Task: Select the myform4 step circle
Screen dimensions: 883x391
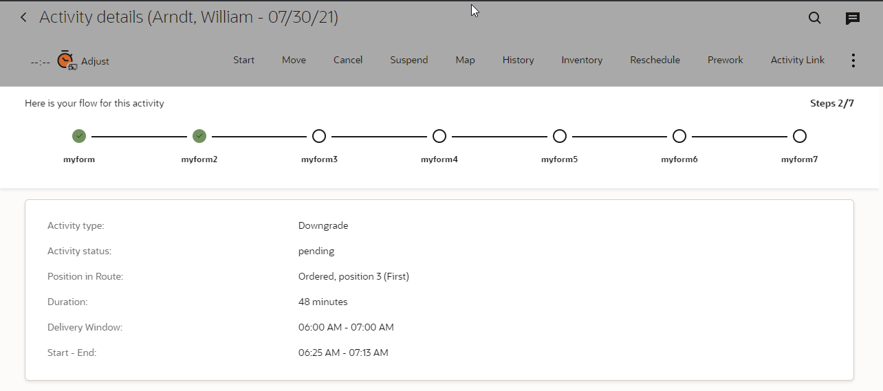Action: click(439, 136)
